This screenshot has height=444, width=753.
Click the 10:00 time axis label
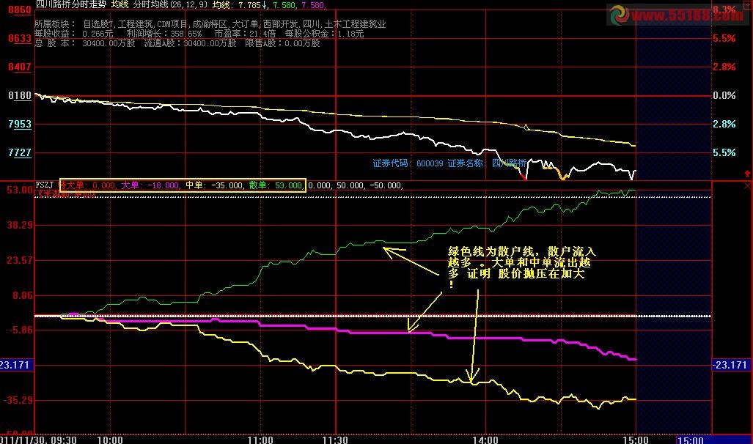(x=110, y=440)
